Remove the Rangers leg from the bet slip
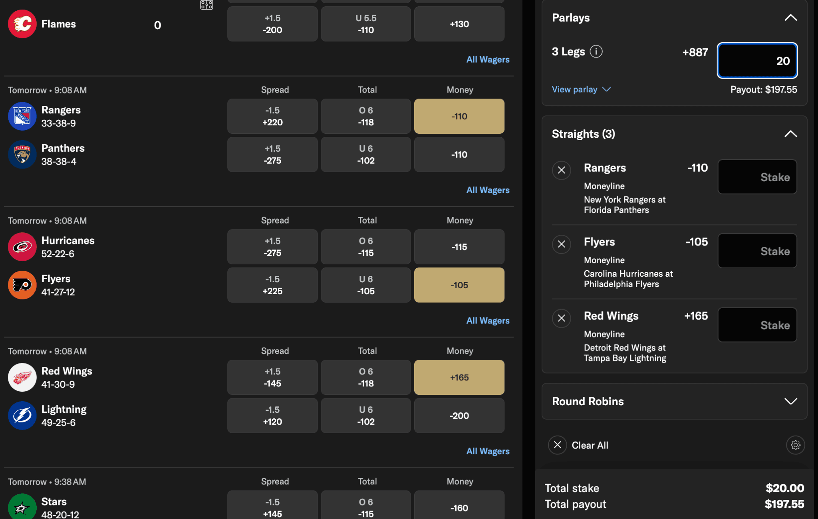818x519 pixels. click(562, 170)
